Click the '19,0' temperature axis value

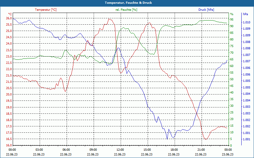pos(9,107)
